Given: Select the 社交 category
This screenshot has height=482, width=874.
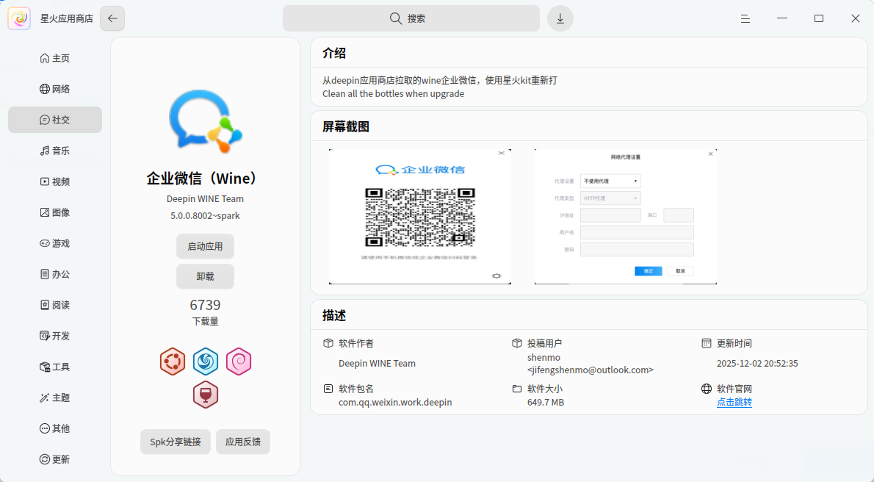Looking at the screenshot, I should coord(55,120).
